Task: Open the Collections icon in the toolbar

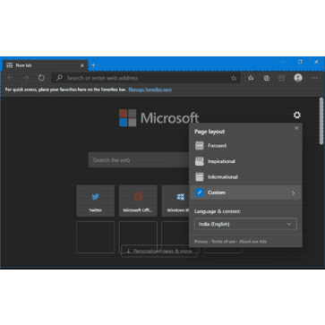Action: point(266,78)
